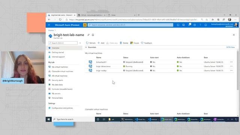Open the directory and subscription filter icon
The image size is (240, 135).
(183, 25)
